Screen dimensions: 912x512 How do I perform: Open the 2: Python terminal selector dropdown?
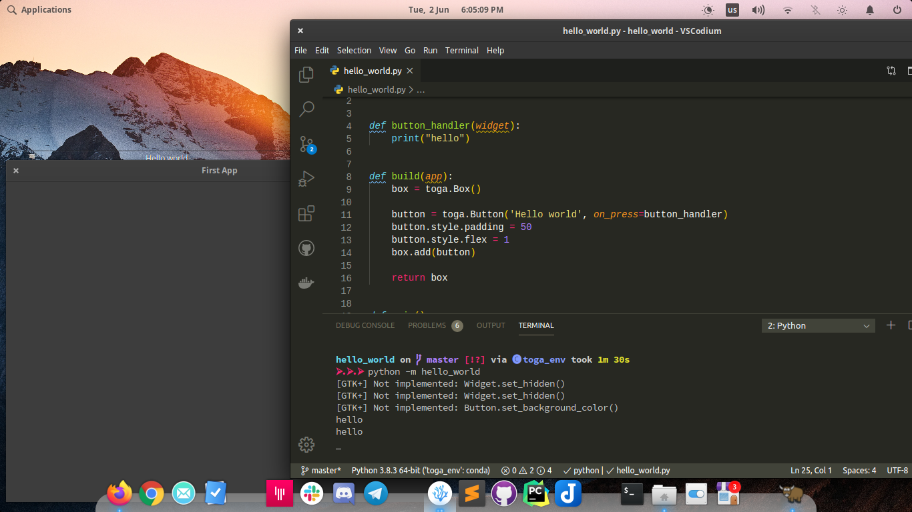[817, 325]
